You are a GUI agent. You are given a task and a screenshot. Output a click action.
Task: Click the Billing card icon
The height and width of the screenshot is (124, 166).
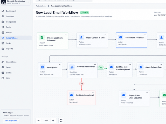click(3, 73)
